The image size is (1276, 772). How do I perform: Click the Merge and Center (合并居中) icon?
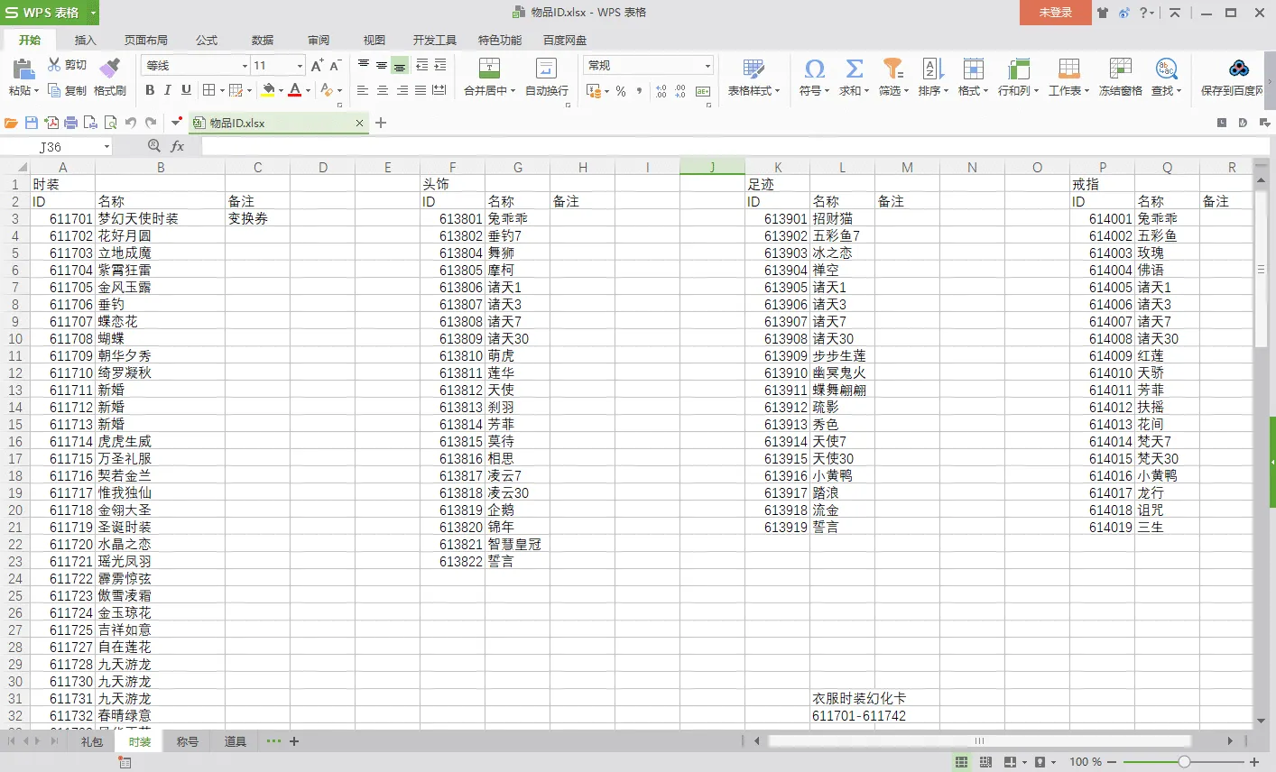coord(489,69)
